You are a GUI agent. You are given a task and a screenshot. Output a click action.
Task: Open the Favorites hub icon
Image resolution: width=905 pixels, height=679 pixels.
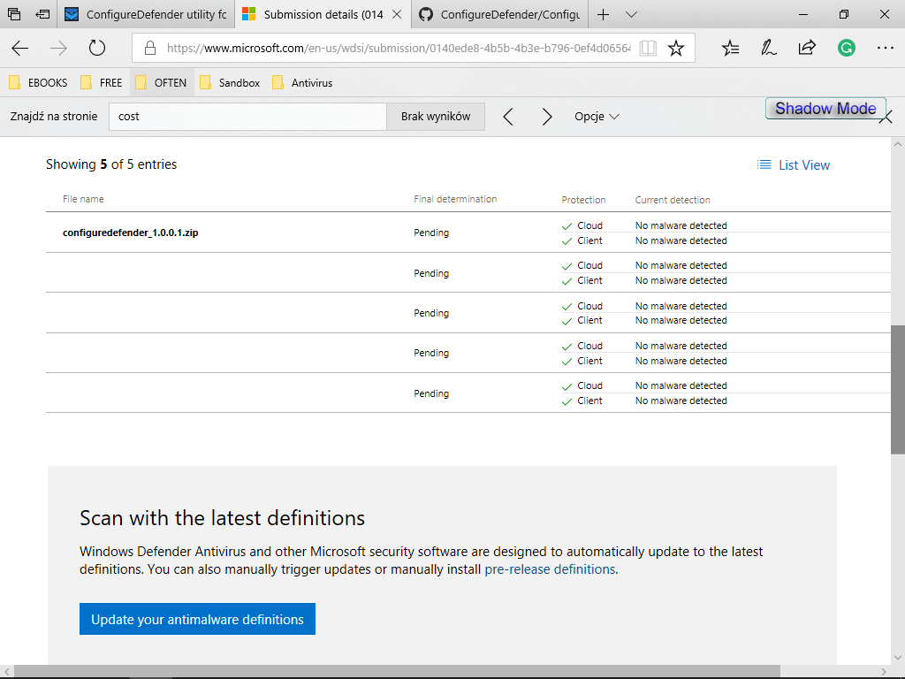tap(730, 49)
